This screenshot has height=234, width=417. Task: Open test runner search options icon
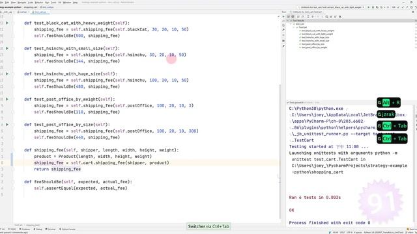pos(340,17)
